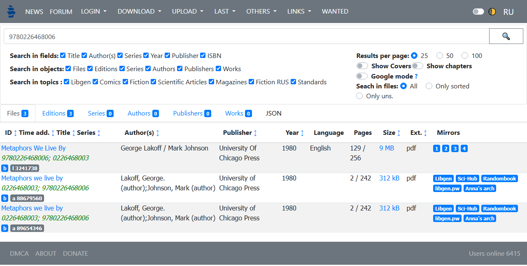Open the FORUM menu item
The image size is (527, 266).
coord(61,12)
